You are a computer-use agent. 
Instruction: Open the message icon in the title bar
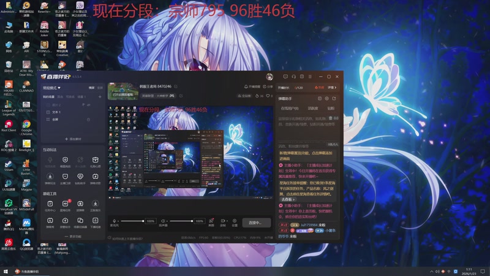285,76
